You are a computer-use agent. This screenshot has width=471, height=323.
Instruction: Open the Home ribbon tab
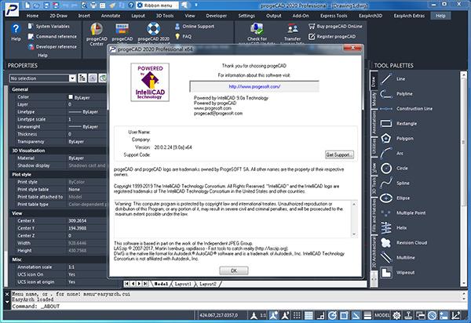point(32,16)
